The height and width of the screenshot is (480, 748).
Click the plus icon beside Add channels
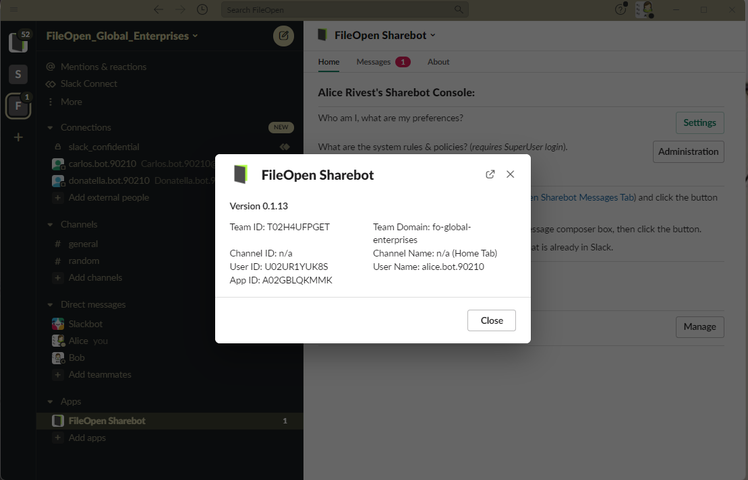point(58,277)
